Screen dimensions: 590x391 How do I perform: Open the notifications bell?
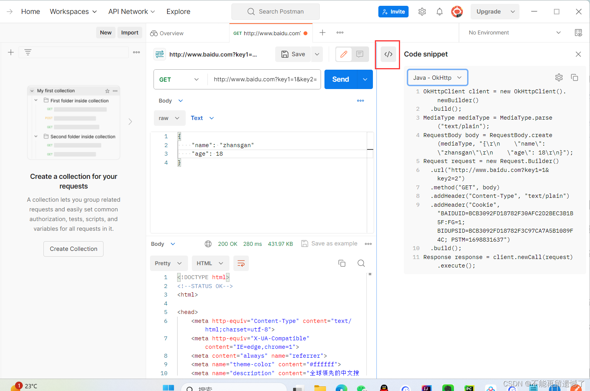coord(440,12)
